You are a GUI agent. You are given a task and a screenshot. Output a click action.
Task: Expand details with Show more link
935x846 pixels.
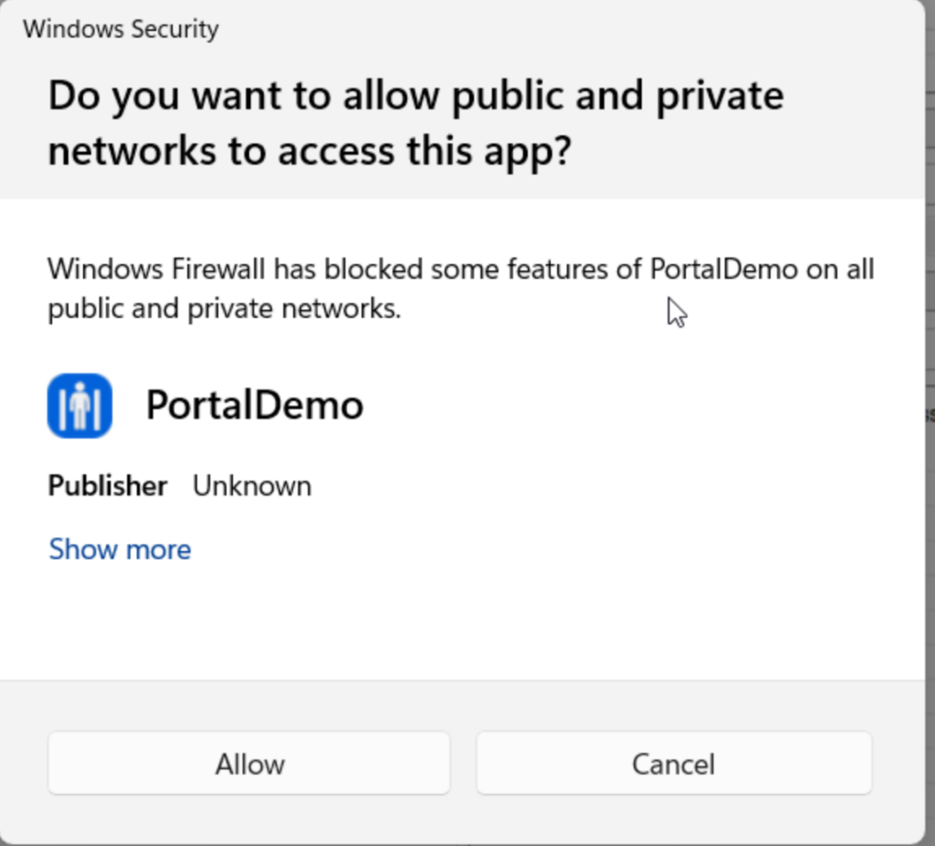tap(120, 549)
